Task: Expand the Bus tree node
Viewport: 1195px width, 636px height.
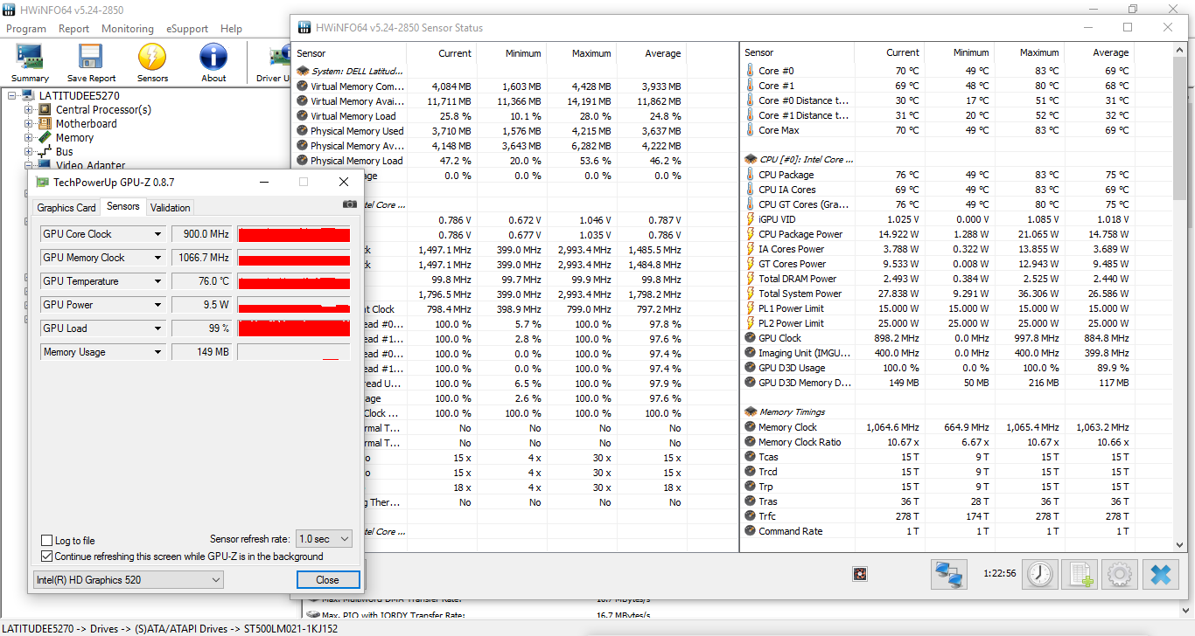Action: coord(29,152)
